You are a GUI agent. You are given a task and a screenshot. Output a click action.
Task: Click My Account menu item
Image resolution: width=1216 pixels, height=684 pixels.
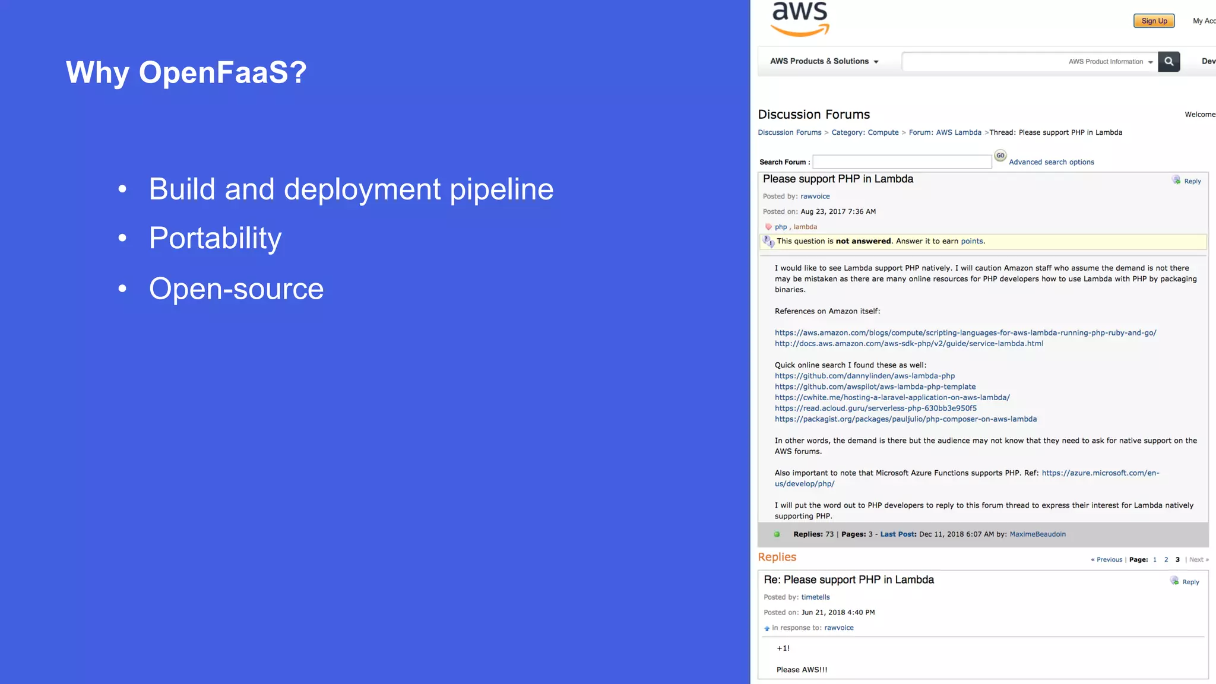pyautogui.click(x=1204, y=21)
